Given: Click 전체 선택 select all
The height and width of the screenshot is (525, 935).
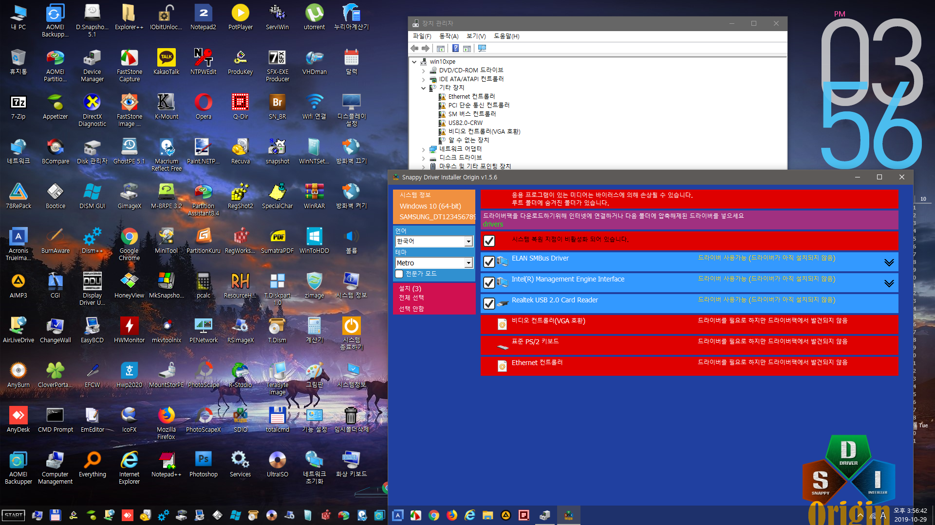Looking at the screenshot, I should (411, 297).
